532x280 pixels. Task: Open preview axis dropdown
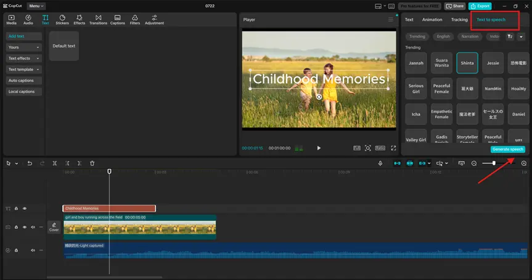(446, 163)
